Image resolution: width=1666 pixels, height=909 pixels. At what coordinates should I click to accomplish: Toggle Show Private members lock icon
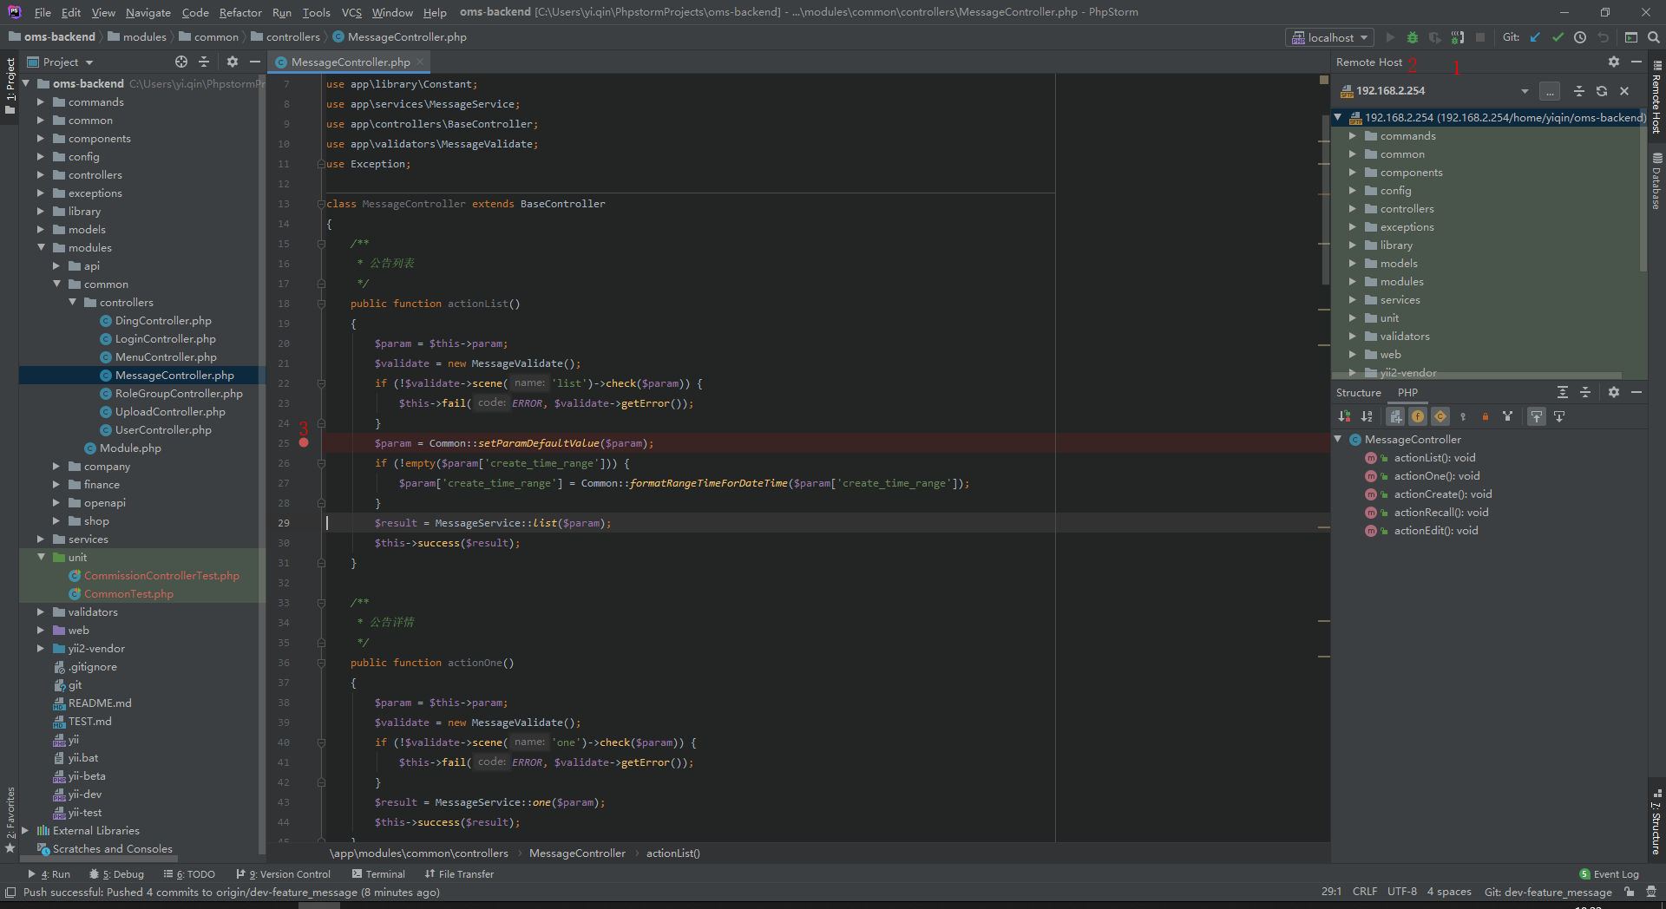point(1486,416)
